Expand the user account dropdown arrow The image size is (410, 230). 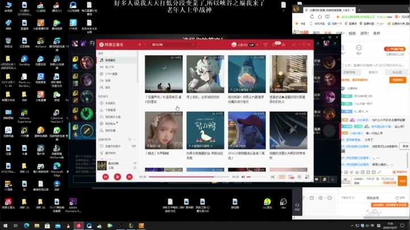pyautogui.click(x=257, y=45)
